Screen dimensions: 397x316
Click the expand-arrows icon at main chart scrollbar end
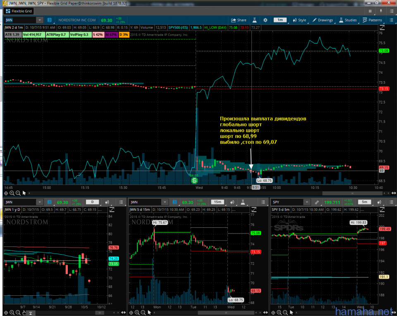coord(393,193)
